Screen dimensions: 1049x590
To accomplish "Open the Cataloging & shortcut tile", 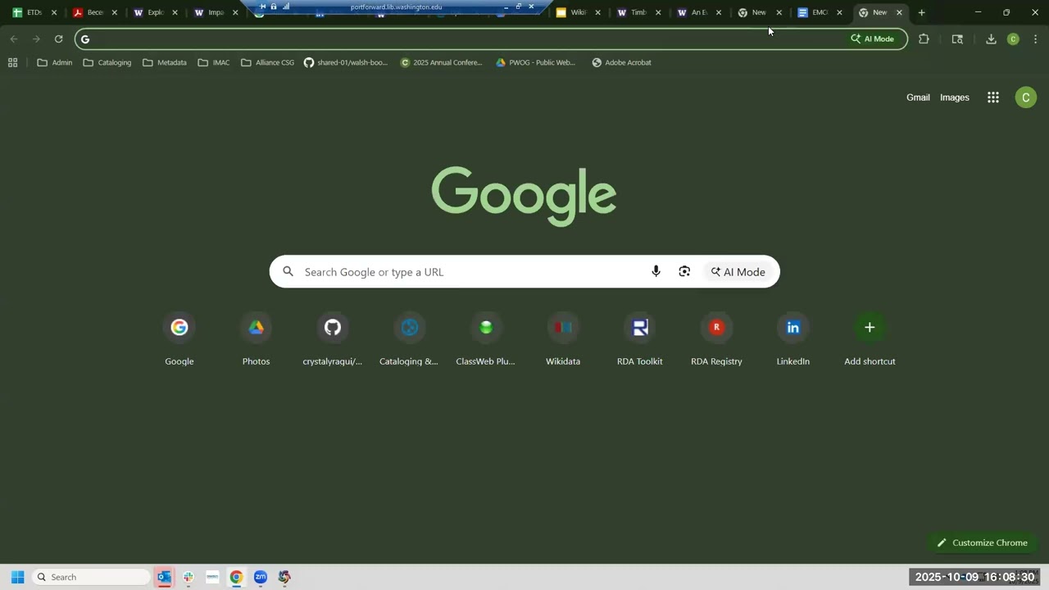I will (409, 339).
